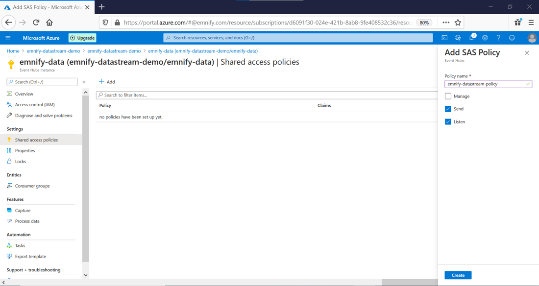This screenshot has height=286, width=539.
Task: Open Cloud Shell from the top bar
Action: point(444,38)
